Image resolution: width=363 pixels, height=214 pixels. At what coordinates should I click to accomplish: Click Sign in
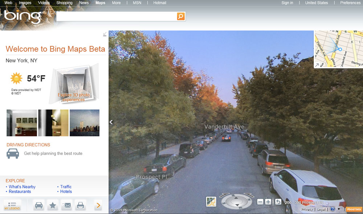tap(287, 3)
